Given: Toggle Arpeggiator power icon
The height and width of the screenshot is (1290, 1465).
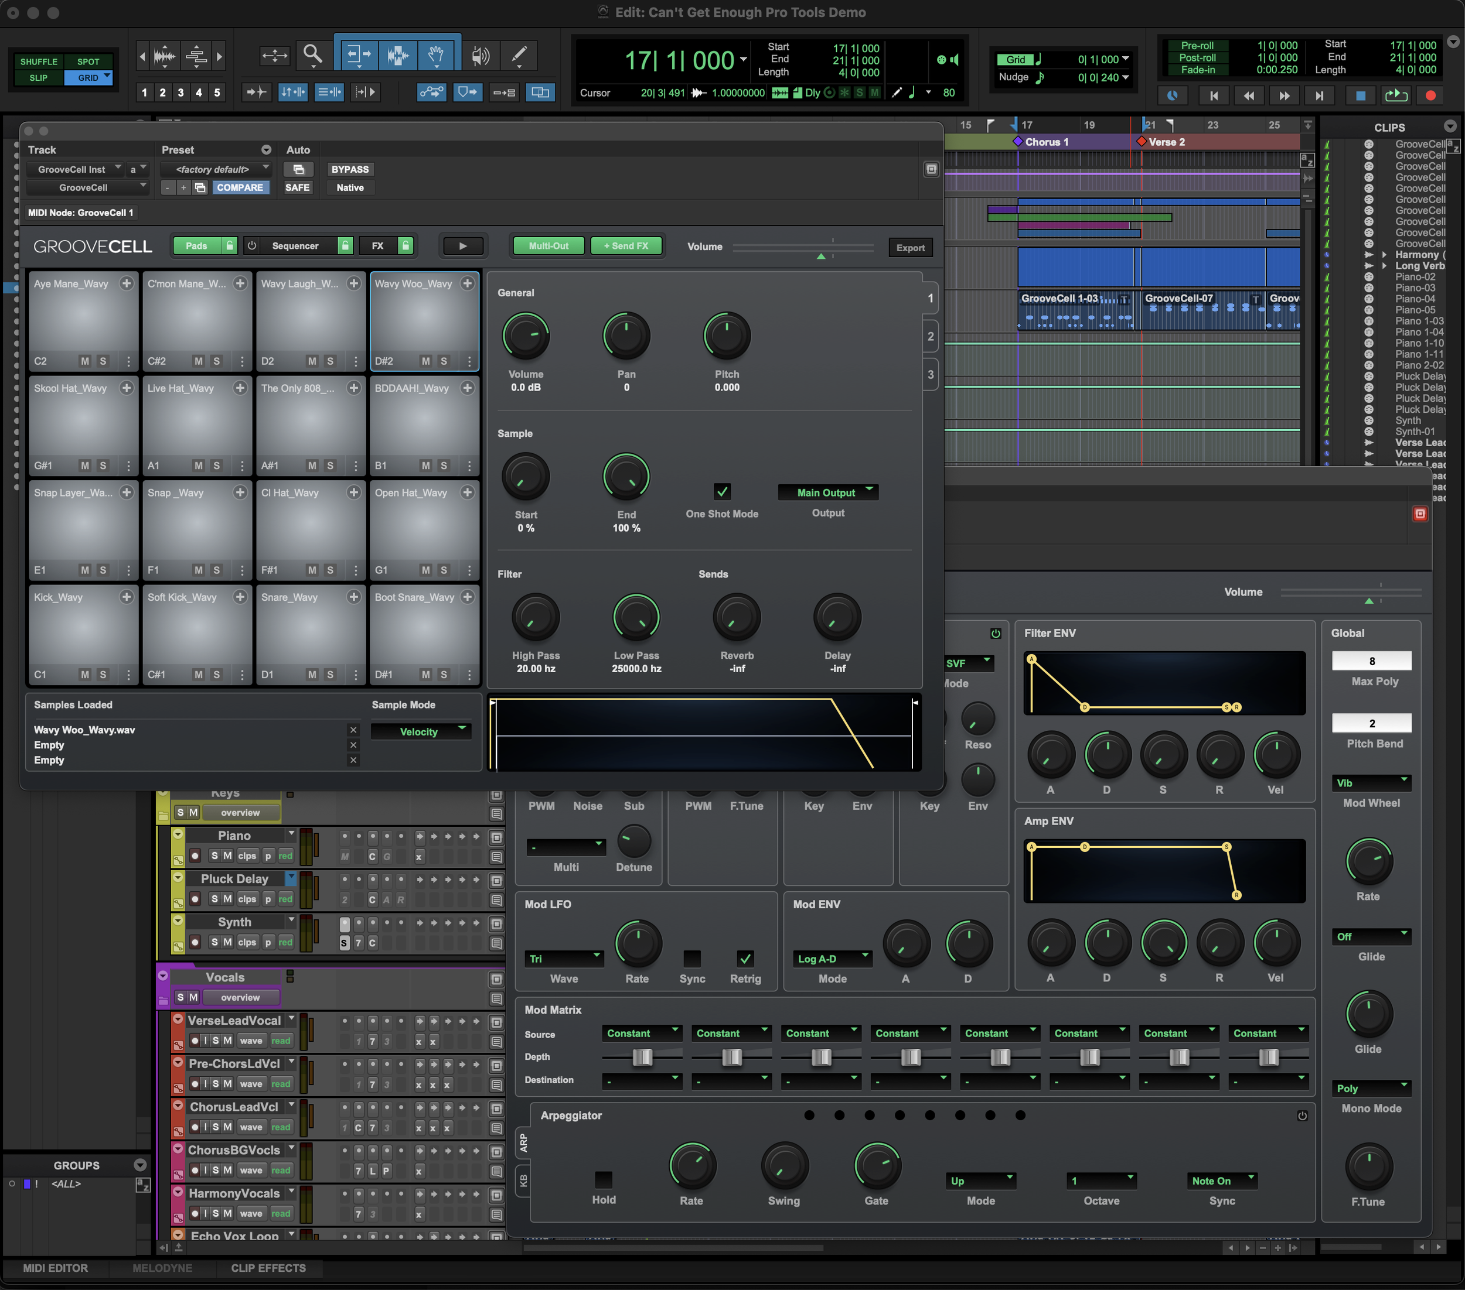Looking at the screenshot, I should pyautogui.click(x=1302, y=1116).
